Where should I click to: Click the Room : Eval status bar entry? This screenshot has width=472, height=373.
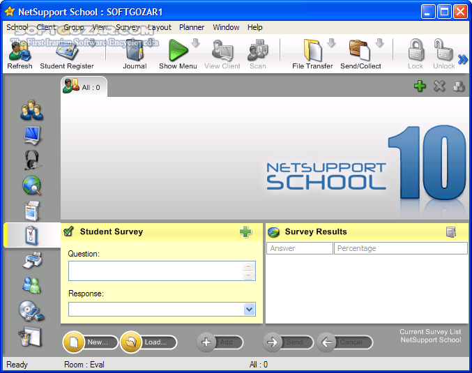(x=84, y=365)
